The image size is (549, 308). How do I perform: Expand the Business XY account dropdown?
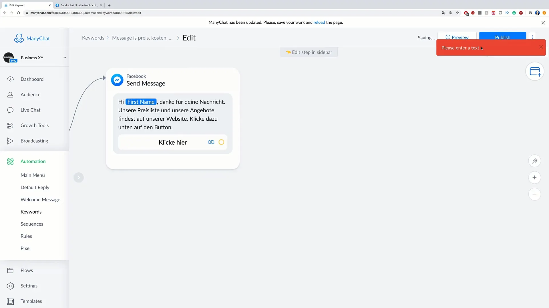(x=65, y=58)
